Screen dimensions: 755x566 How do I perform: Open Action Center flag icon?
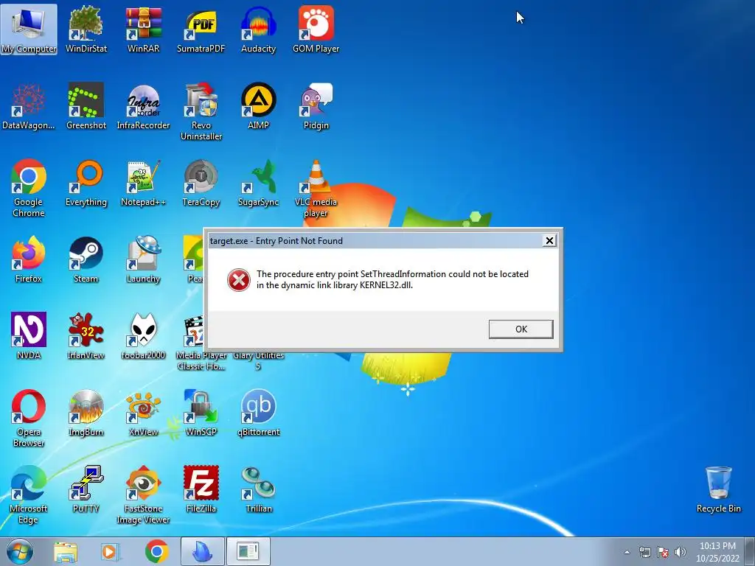tap(663, 552)
